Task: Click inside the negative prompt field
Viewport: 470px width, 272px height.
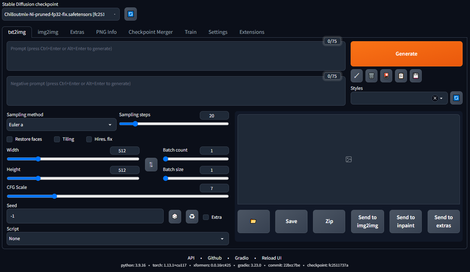Action: pos(175,91)
